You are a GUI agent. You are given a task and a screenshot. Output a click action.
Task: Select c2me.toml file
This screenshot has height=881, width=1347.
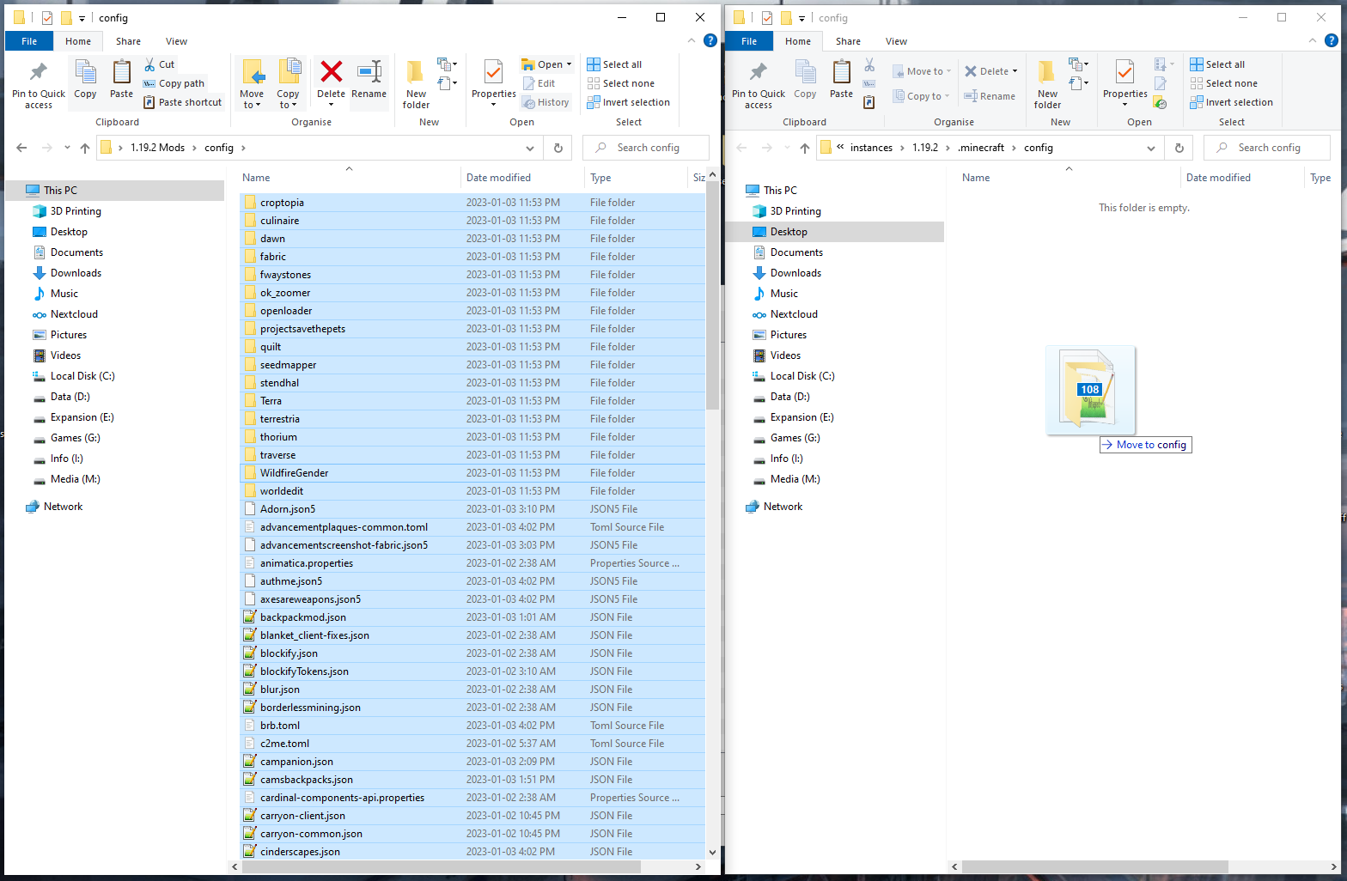[472, 744]
